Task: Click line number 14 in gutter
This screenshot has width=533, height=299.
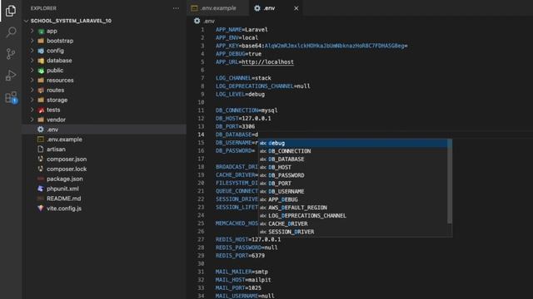Action: click(x=201, y=135)
